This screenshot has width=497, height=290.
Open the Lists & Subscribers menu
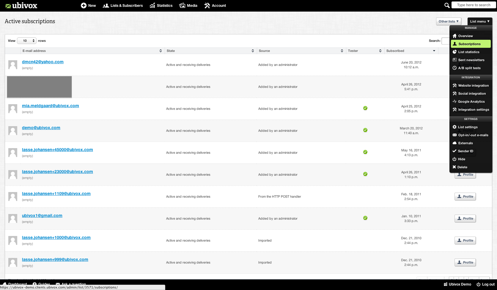click(x=123, y=6)
